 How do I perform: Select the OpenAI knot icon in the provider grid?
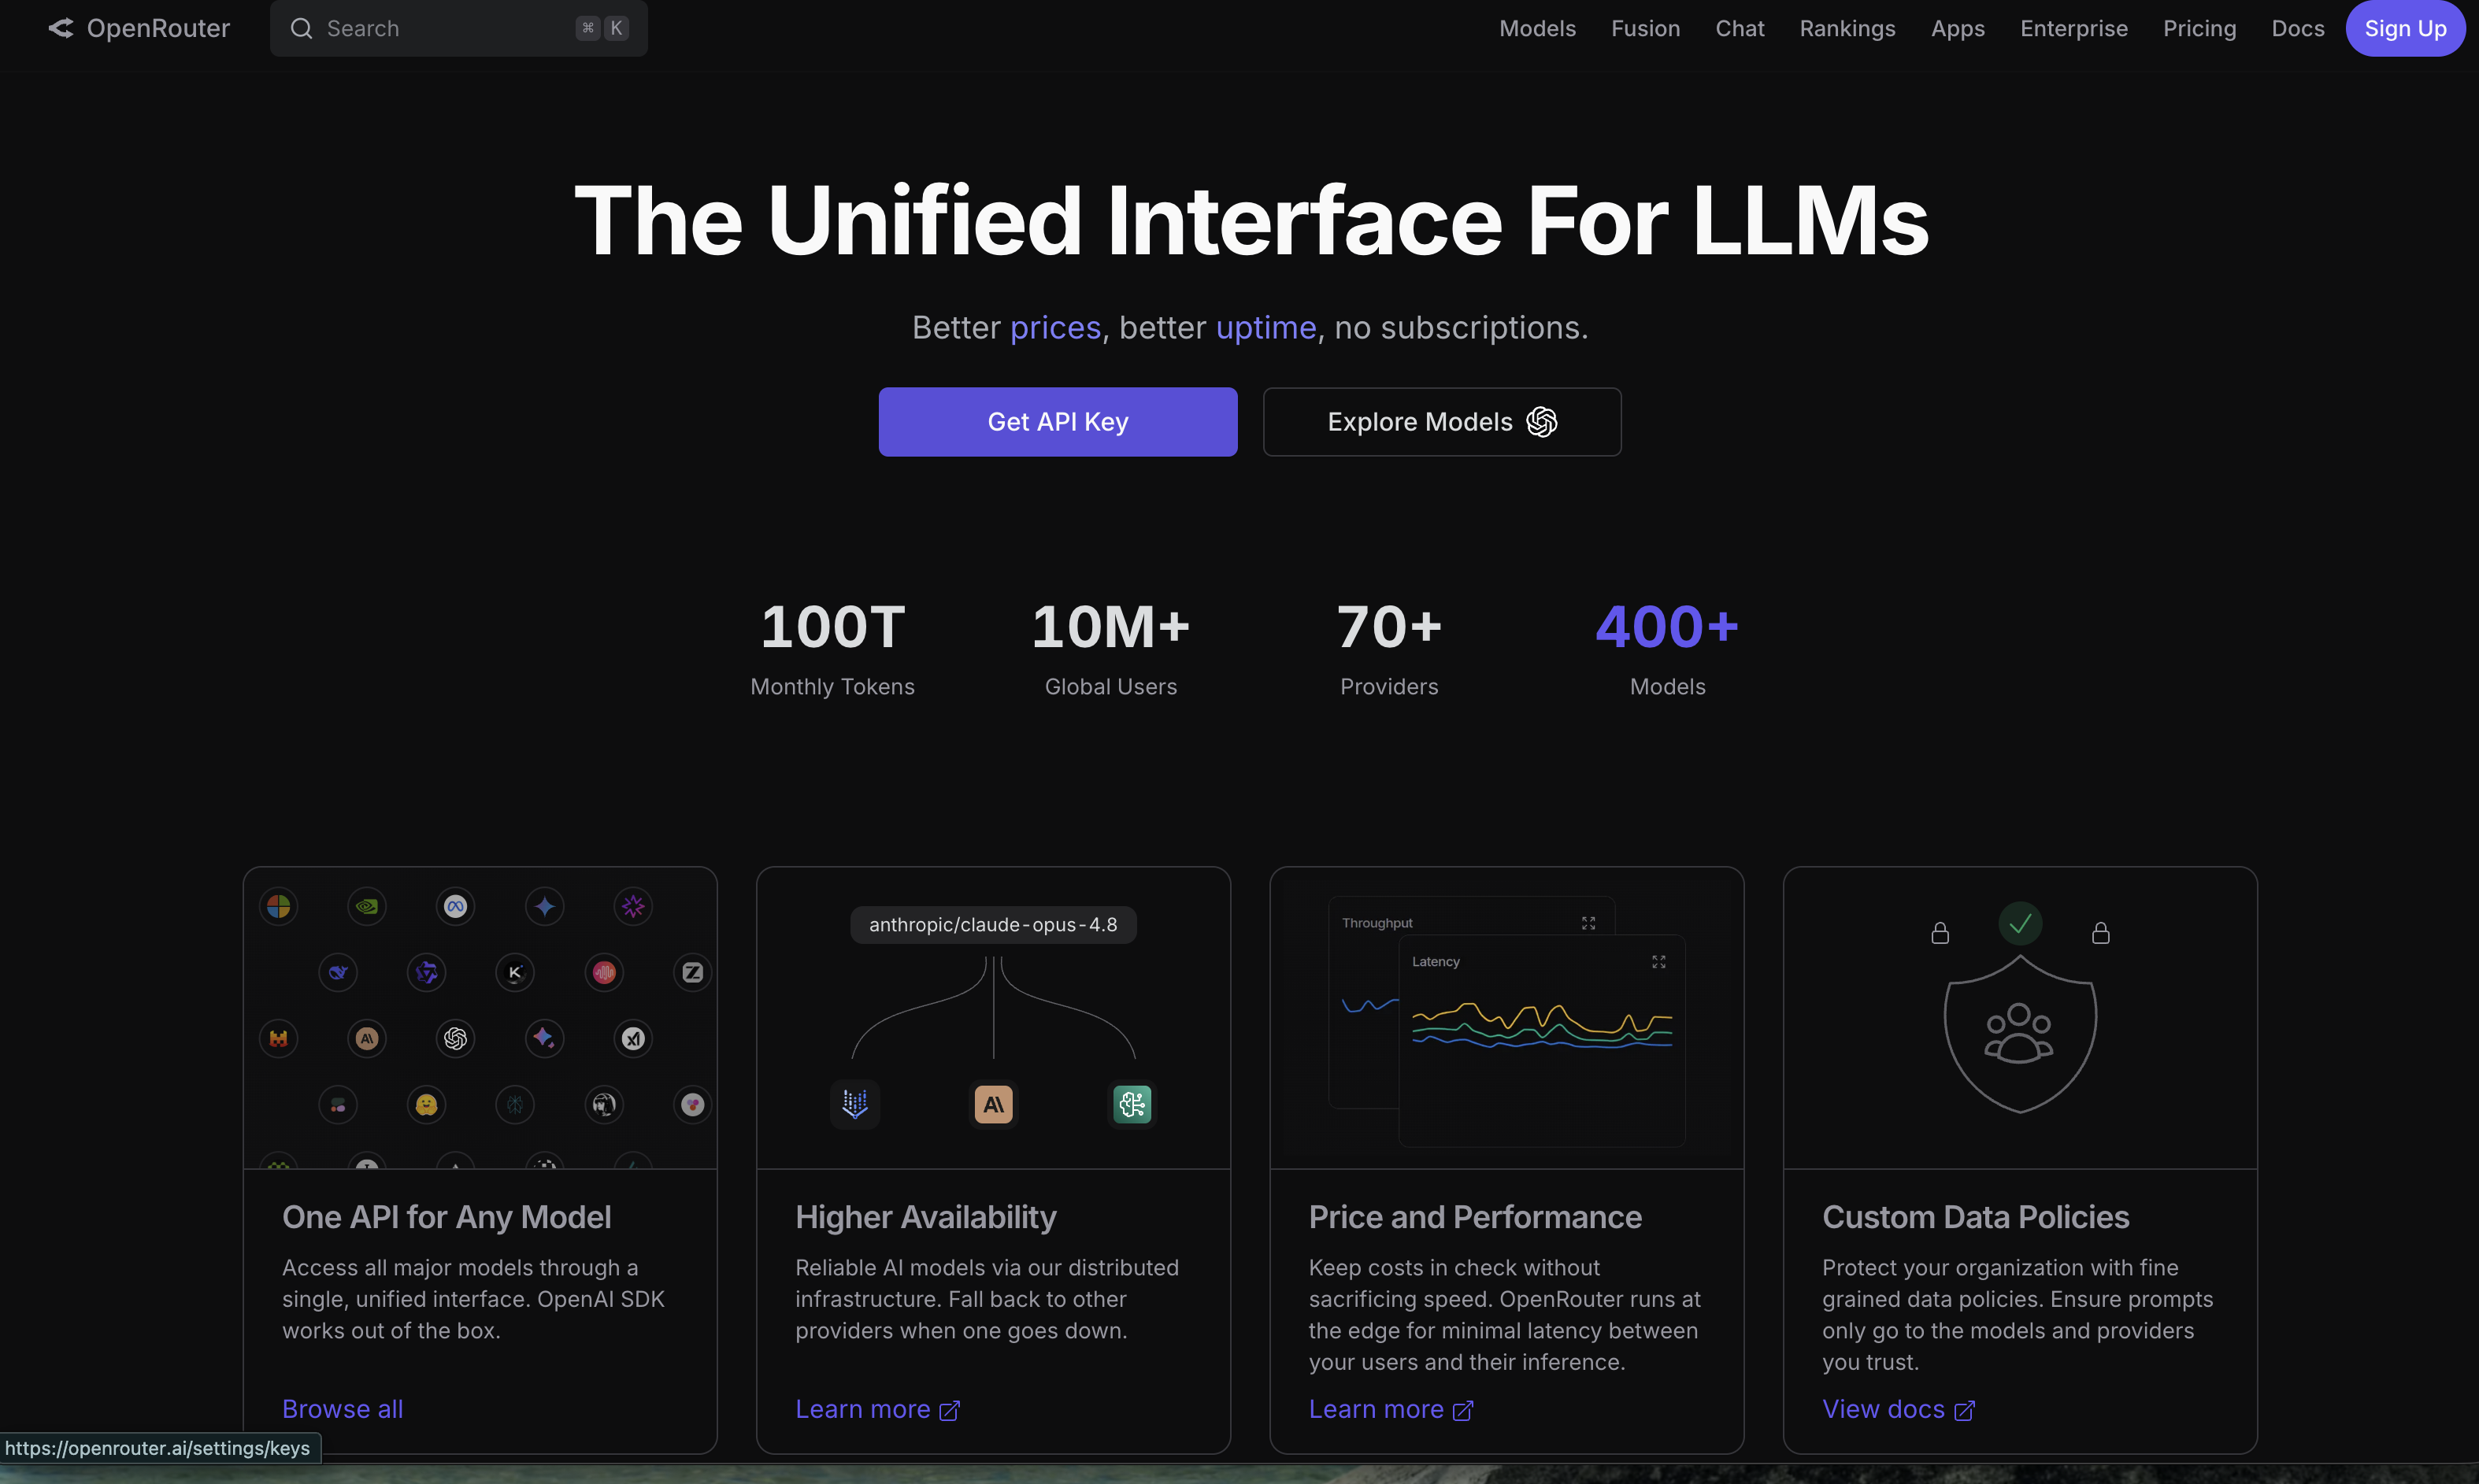[456, 1038]
